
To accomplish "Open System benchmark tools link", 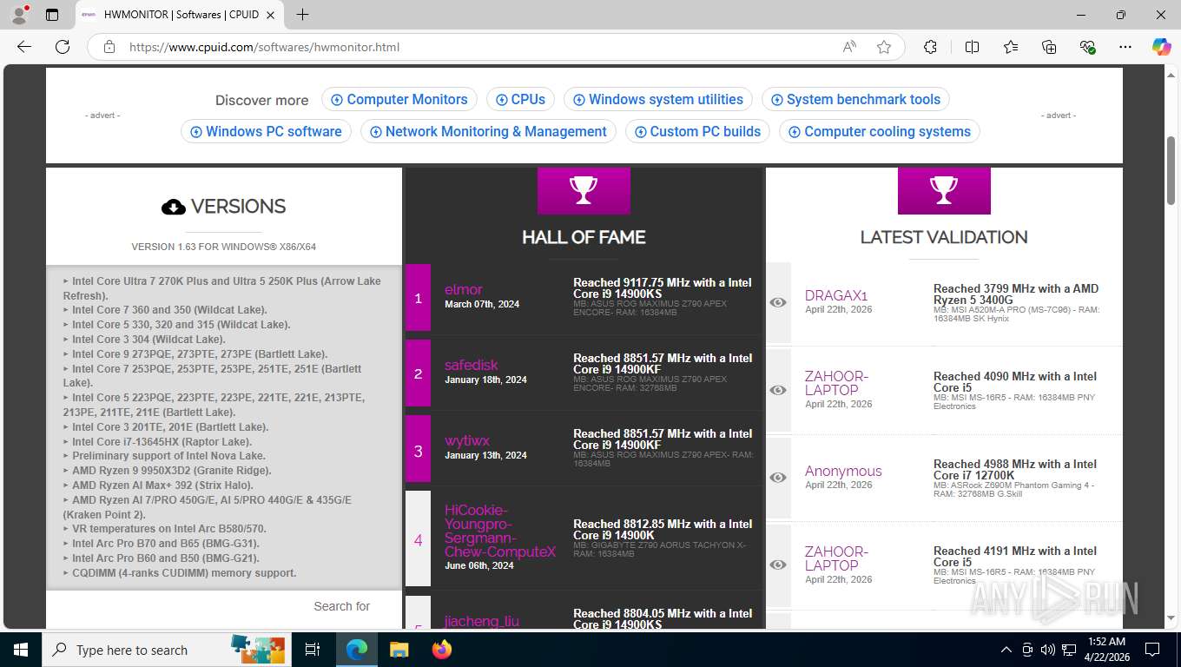I will (855, 99).
